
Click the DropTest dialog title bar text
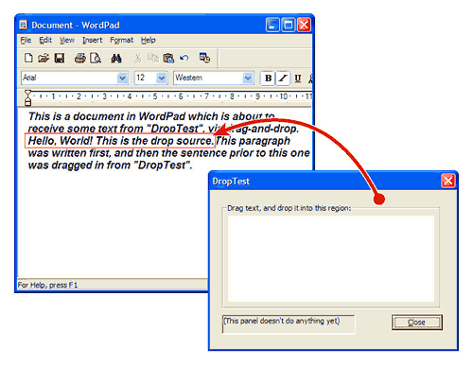pyautogui.click(x=231, y=182)
